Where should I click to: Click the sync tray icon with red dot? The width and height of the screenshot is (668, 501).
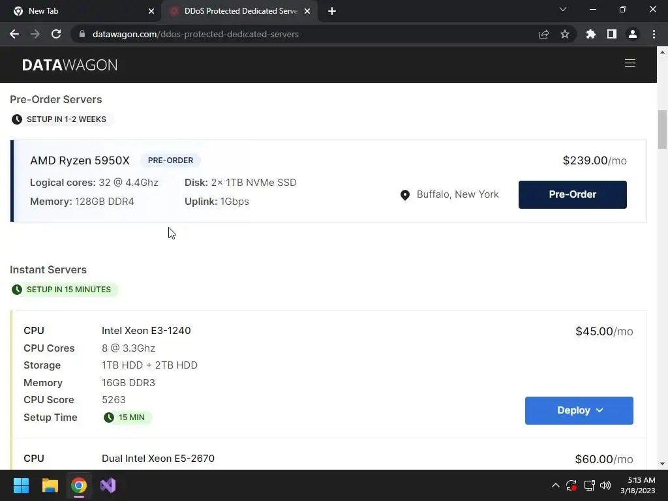571,485
